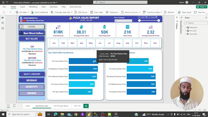Click the HOME navigation button
Image resolution: width=208 pixels, height=117 pixels.
click(x=32, y=27)
